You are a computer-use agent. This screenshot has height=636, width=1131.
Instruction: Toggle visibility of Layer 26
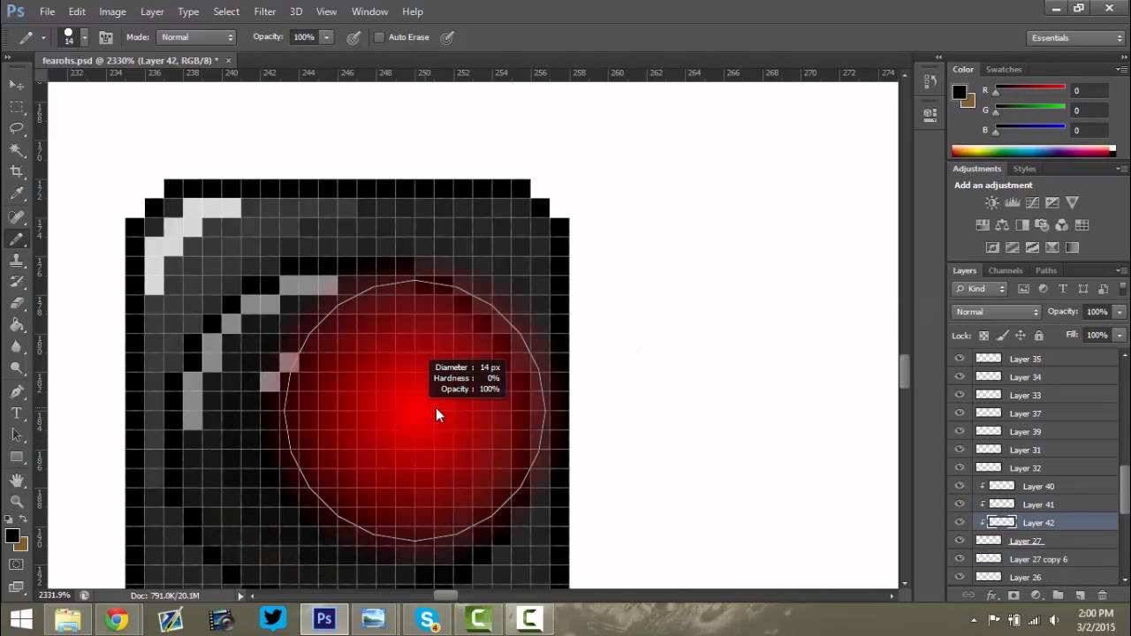pos(960,577)
